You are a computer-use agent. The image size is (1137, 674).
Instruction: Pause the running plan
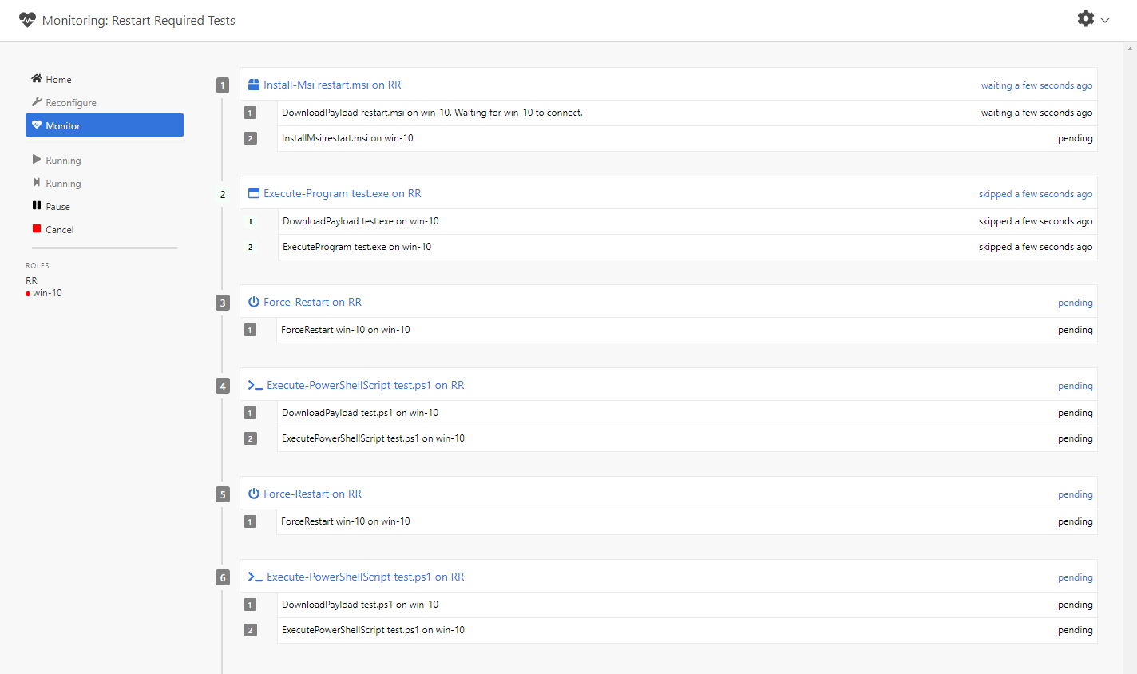(57, 207)
